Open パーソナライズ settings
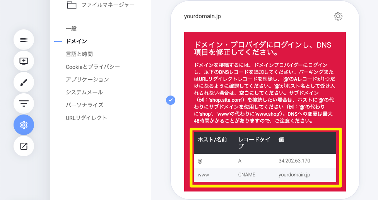Image resolution: width=378 pixels, height=200 pixels. (84, 105)
